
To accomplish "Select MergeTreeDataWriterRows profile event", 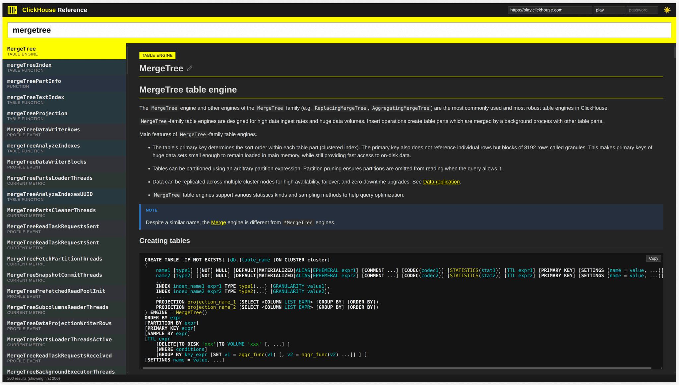I will click(x=64, y=132).
